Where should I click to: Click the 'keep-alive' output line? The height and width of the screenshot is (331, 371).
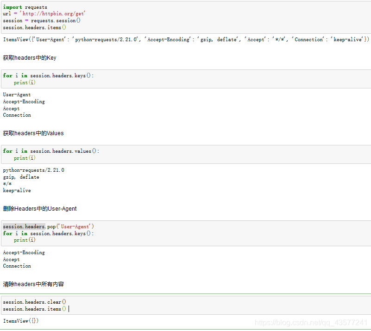pyautogui.click(x=17, y=191)
